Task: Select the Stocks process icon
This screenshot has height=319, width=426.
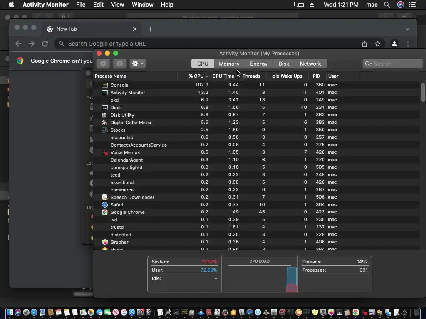Action: tap(104, 130)
